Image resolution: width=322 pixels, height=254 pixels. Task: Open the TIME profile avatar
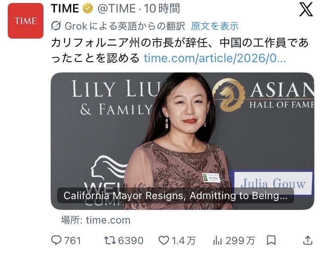pyautogui.click(x=25, y=21)
